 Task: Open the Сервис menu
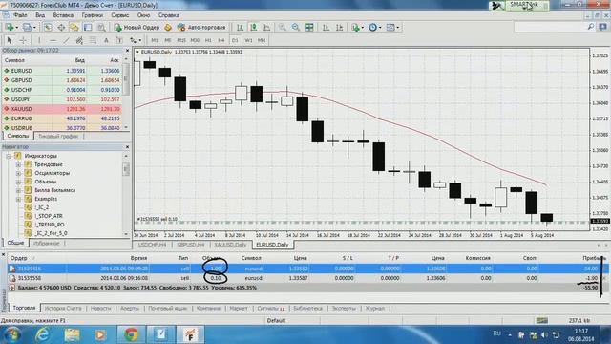click(120, 15)
